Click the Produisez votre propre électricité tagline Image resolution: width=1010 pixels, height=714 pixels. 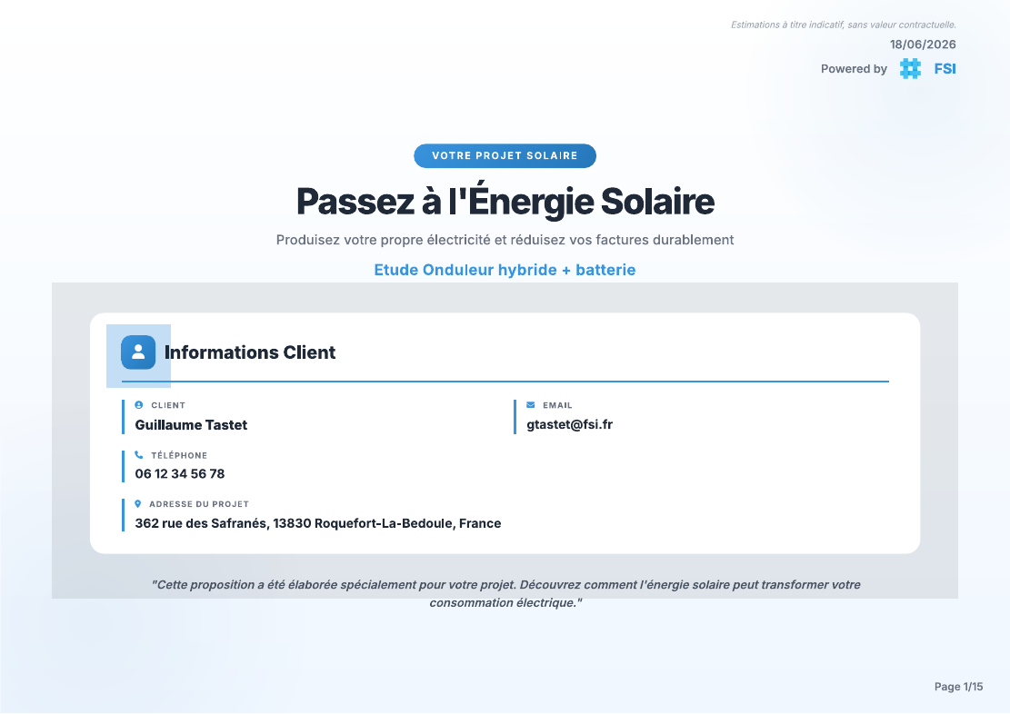click(505, 240)
